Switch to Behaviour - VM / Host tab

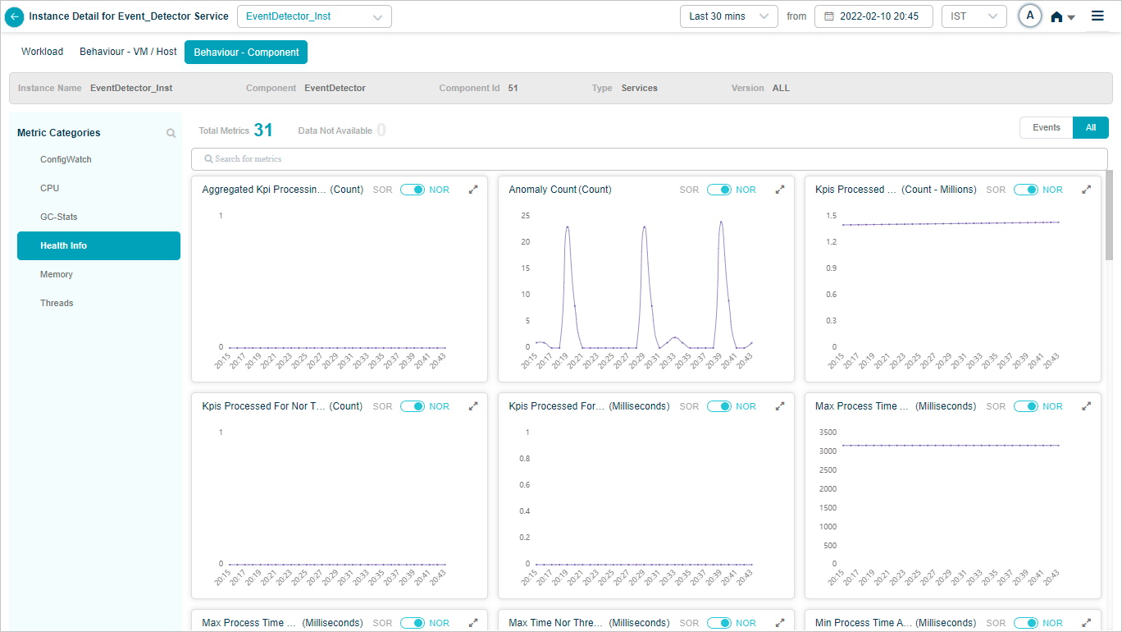[x=128, y=52]
